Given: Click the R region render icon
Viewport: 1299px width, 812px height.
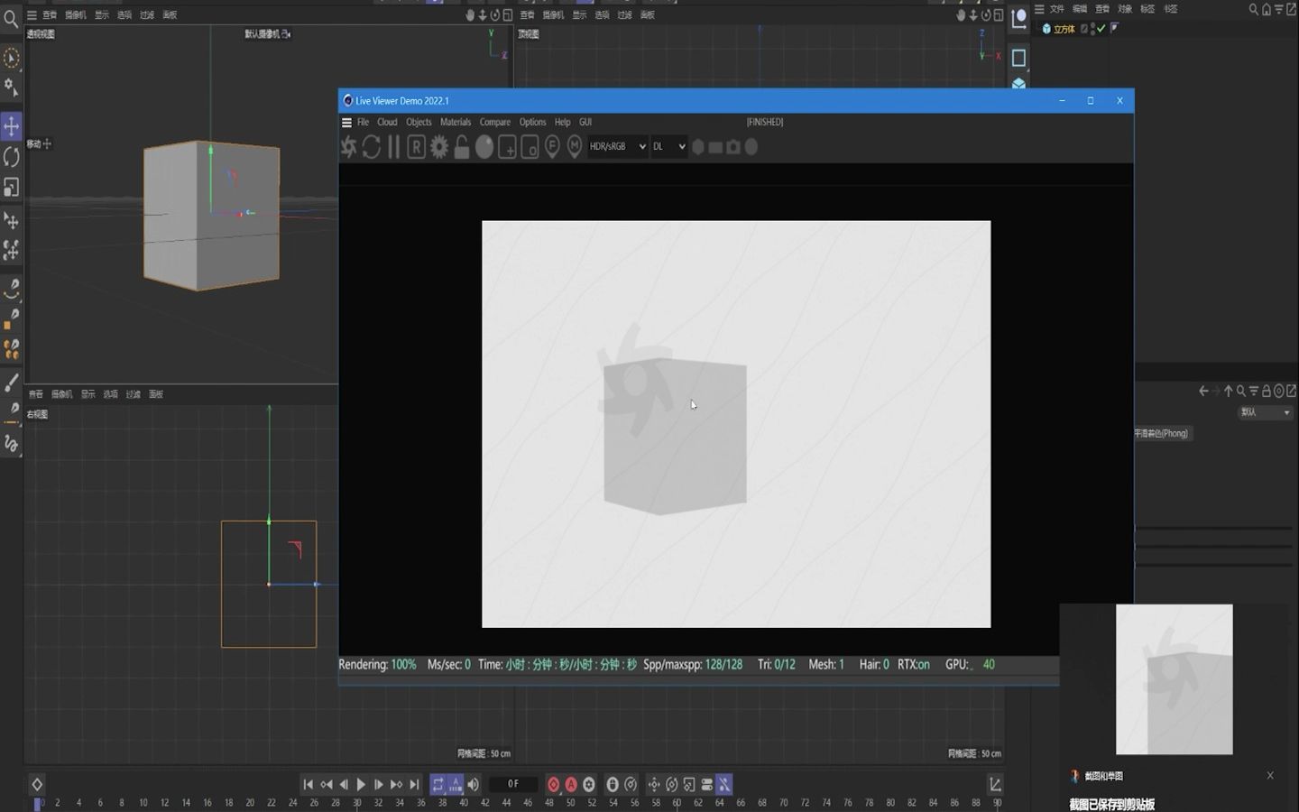Looking at the screenshot, I should [416, 147].
